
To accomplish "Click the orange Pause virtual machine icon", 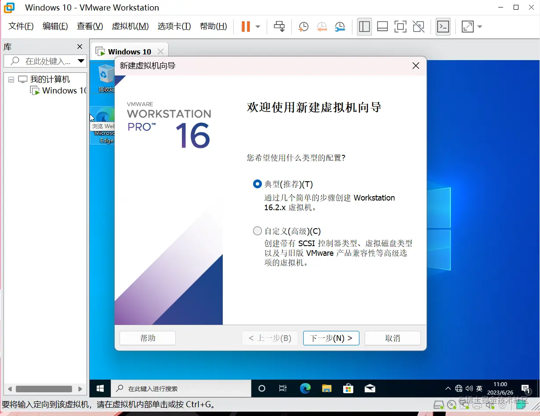I will (246, 26).
